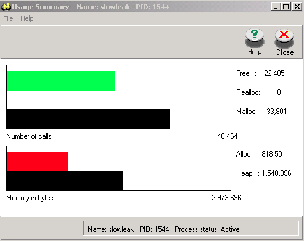Click the 'Usage Summary' title text
This screenshot has width=304, height=241.
coord(41,7)
